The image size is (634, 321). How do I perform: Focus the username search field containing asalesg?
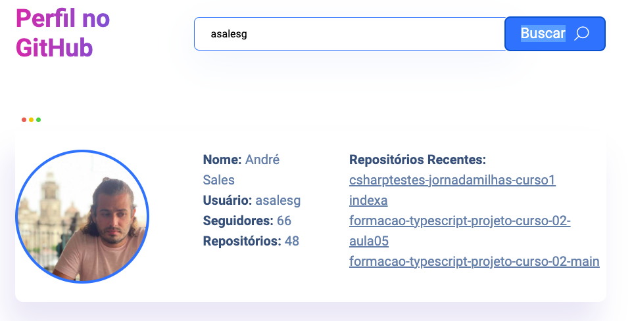click(349, 33)
